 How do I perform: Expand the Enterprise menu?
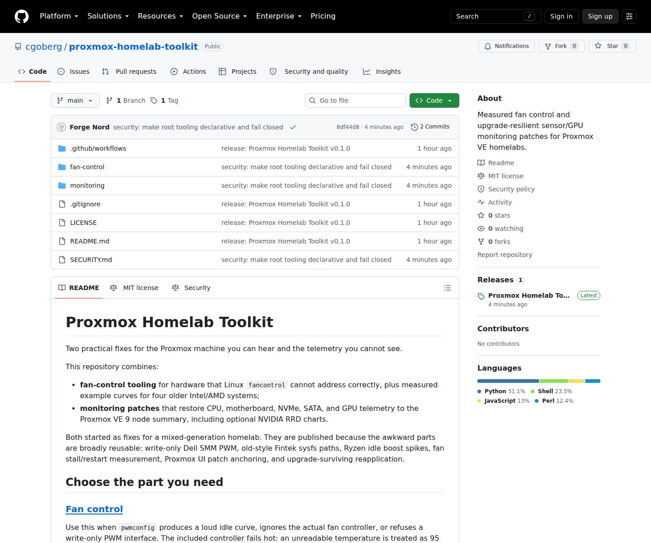(x=278, y=16)
